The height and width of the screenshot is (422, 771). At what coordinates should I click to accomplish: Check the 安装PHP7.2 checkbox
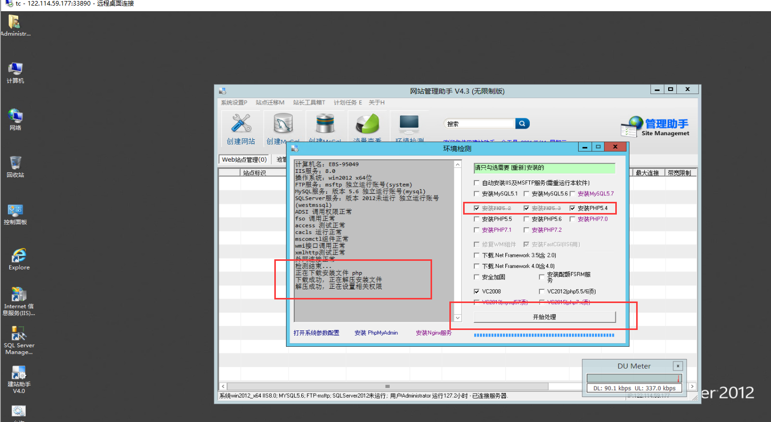(527, 230)
